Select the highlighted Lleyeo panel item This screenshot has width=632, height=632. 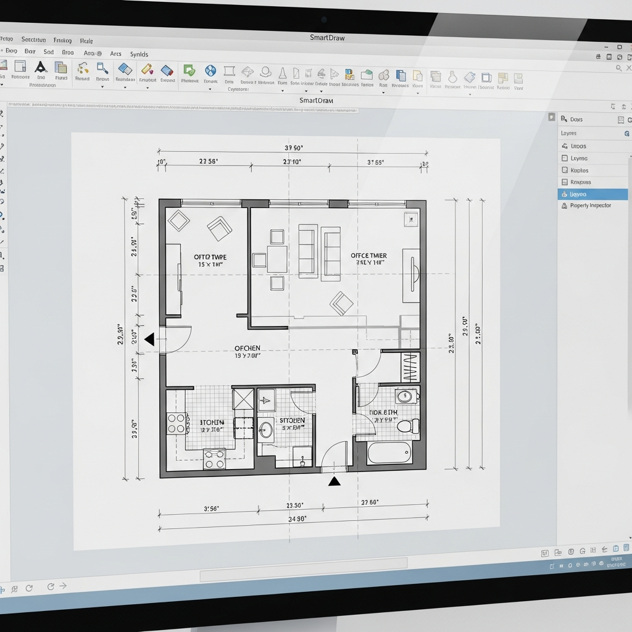pos(592,194)
